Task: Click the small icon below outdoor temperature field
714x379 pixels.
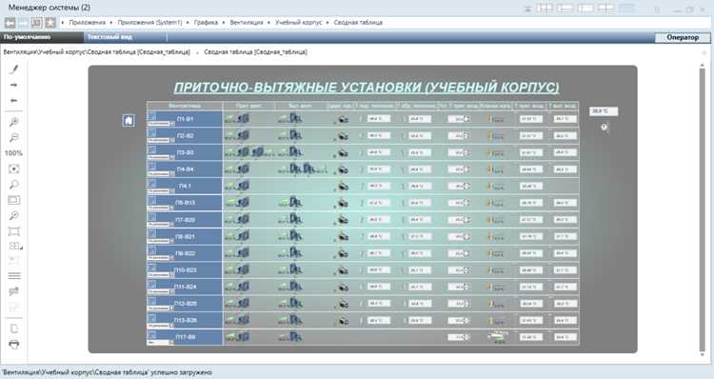Action: [605, 128]
